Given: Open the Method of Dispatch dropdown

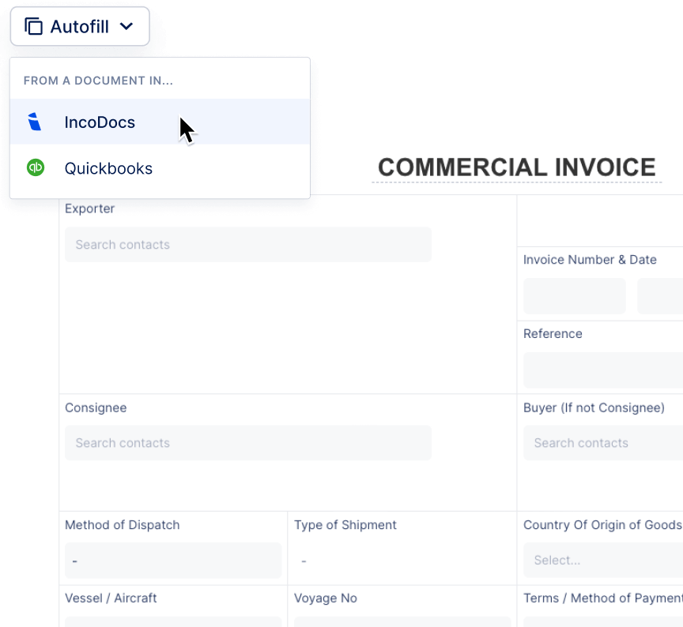Looking at the screenshot, I should [x=172, y=561].
